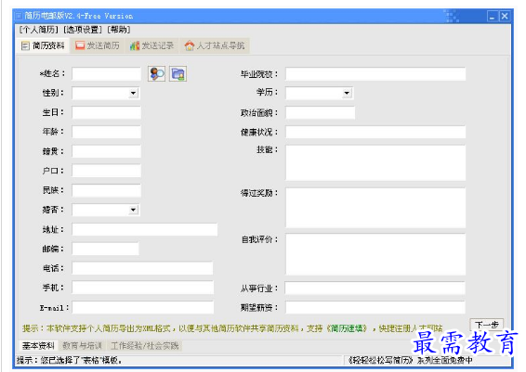Screen dimensions: 526x372
Task: Open the 帮助 menu
Action: coord(119,30)
